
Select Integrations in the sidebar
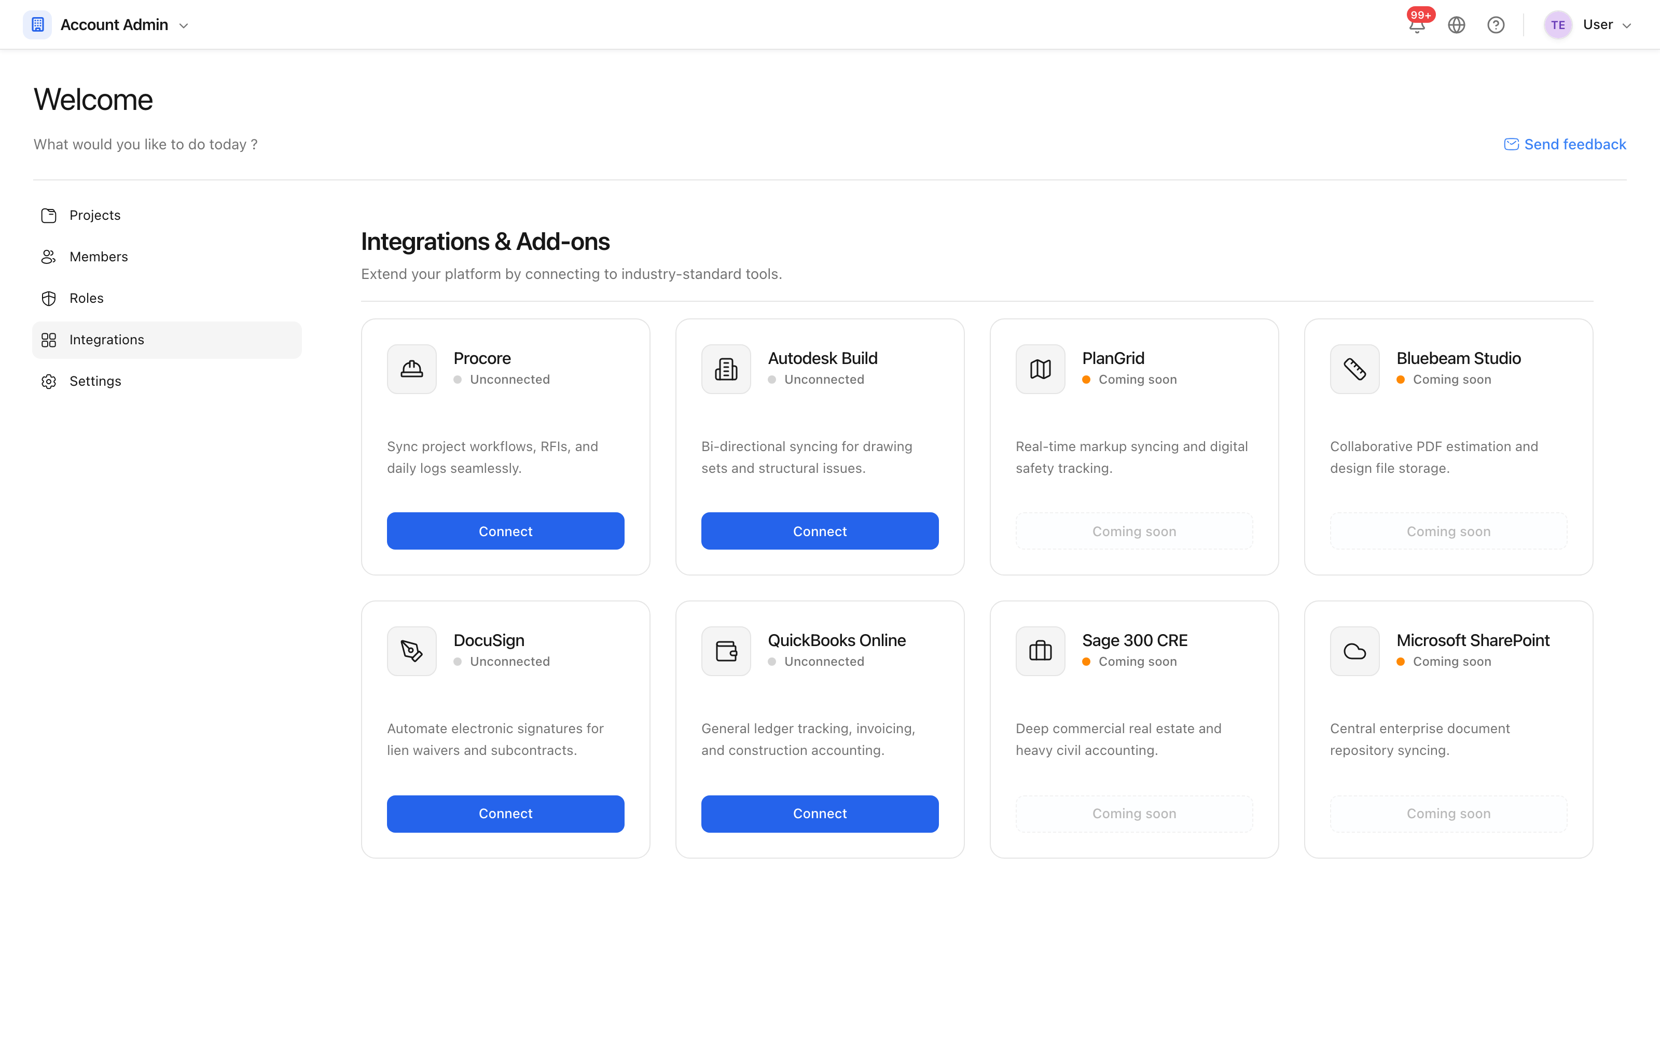pyautogui.click(x=167, y=340)
